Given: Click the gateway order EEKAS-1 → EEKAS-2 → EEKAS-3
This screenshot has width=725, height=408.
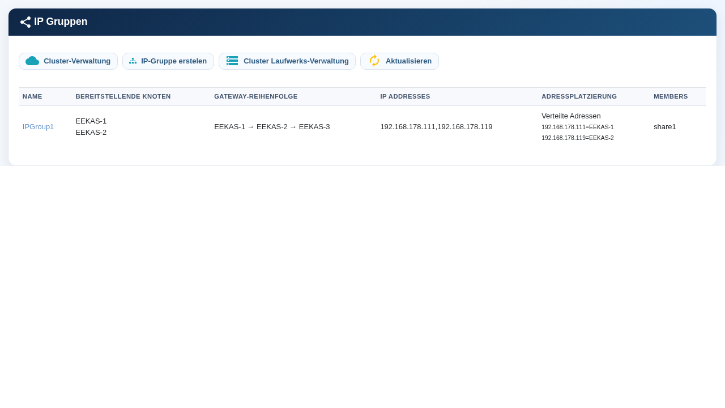Looking at the screenshot, I should 272,127.
